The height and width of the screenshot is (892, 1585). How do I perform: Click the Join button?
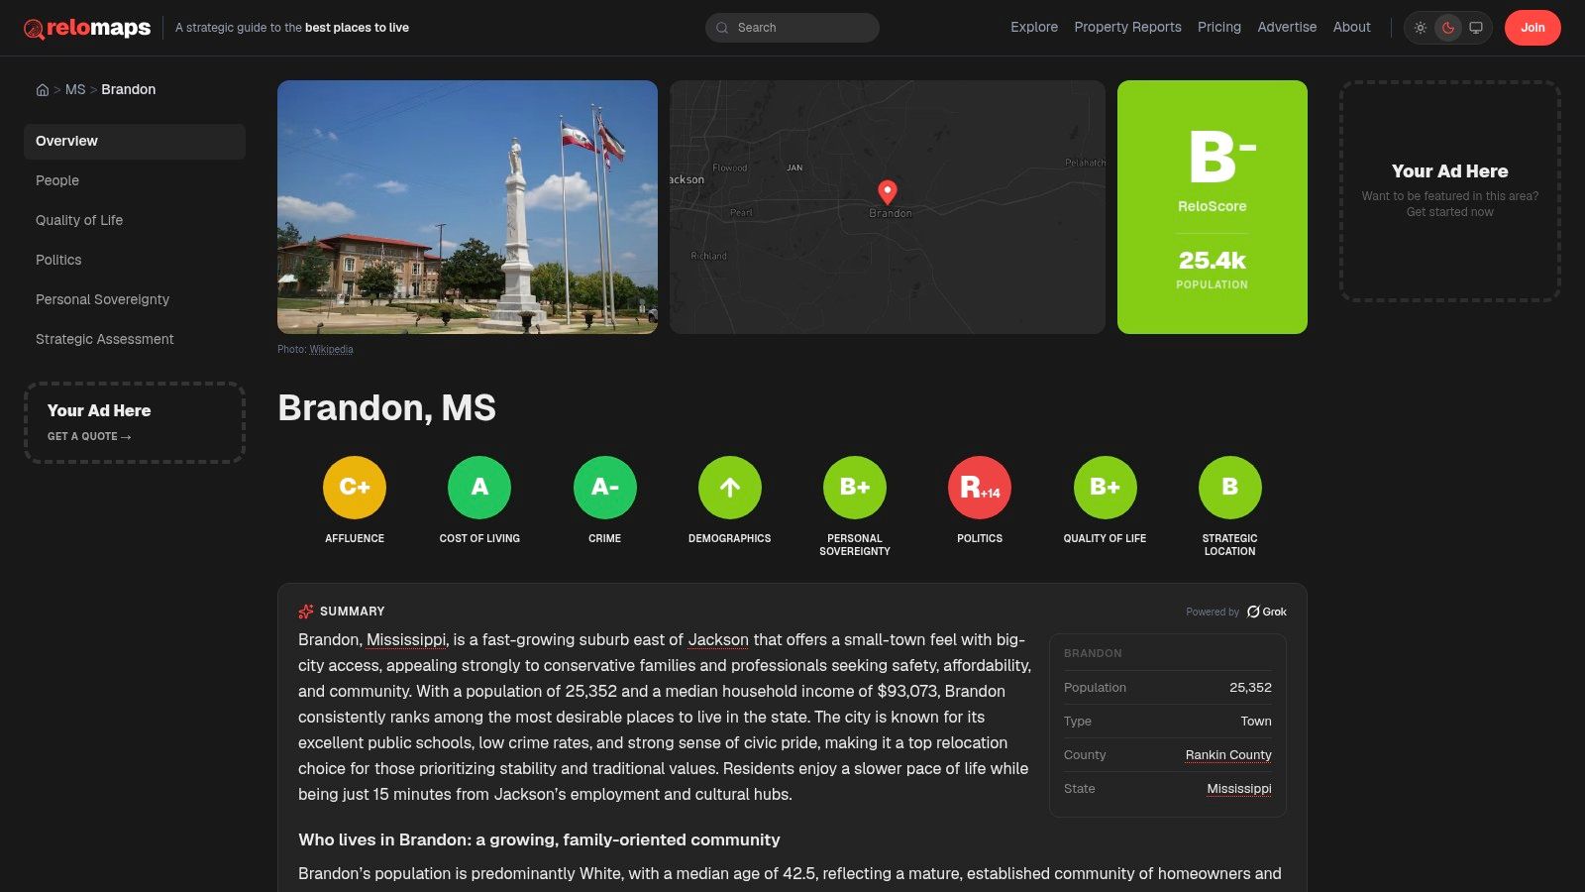tap(1532, 28)
